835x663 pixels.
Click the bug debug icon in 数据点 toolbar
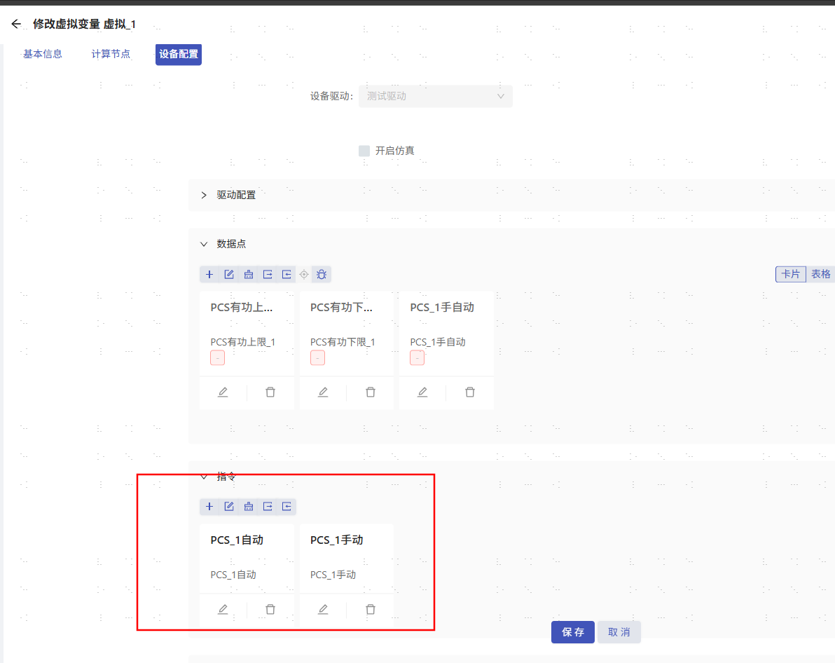point(322,274)
